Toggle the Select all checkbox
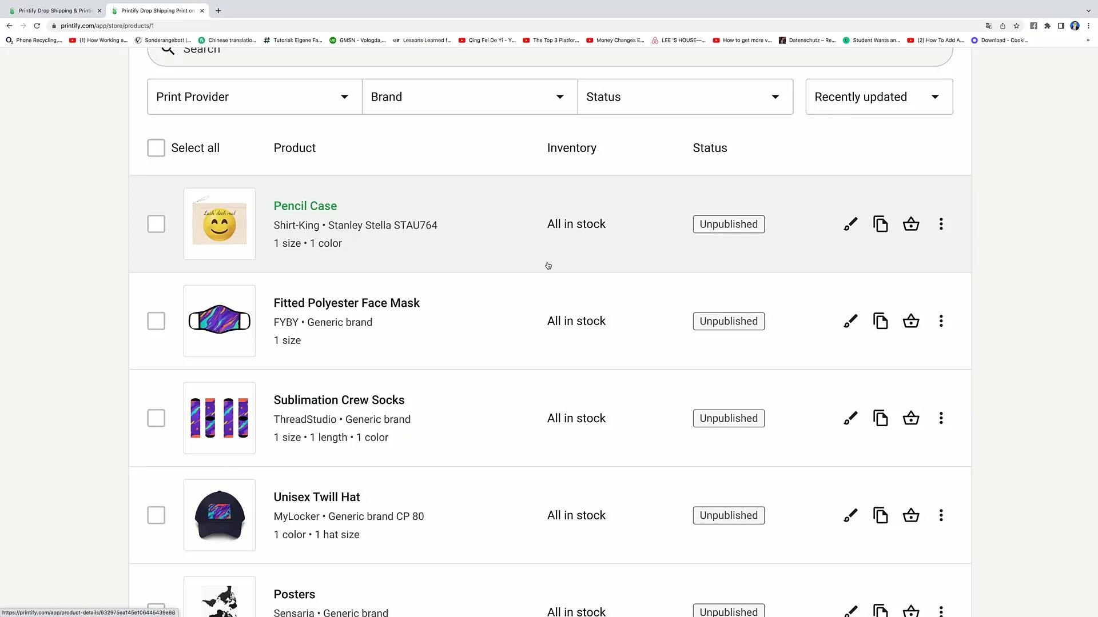This screenshot has height=617, width=1098. (156, 147)
